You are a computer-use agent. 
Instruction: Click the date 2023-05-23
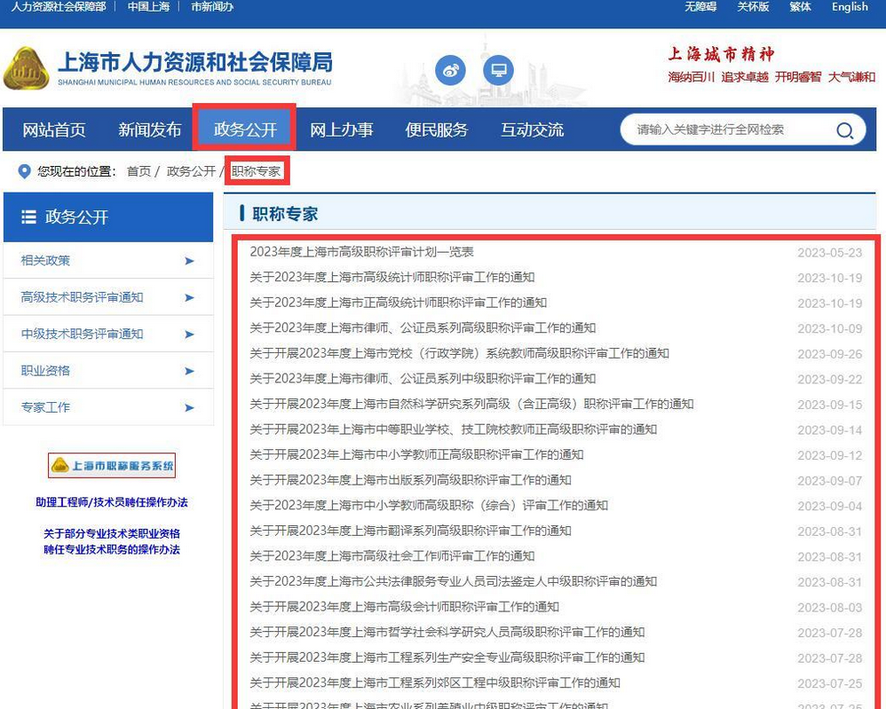click(829, 253)
